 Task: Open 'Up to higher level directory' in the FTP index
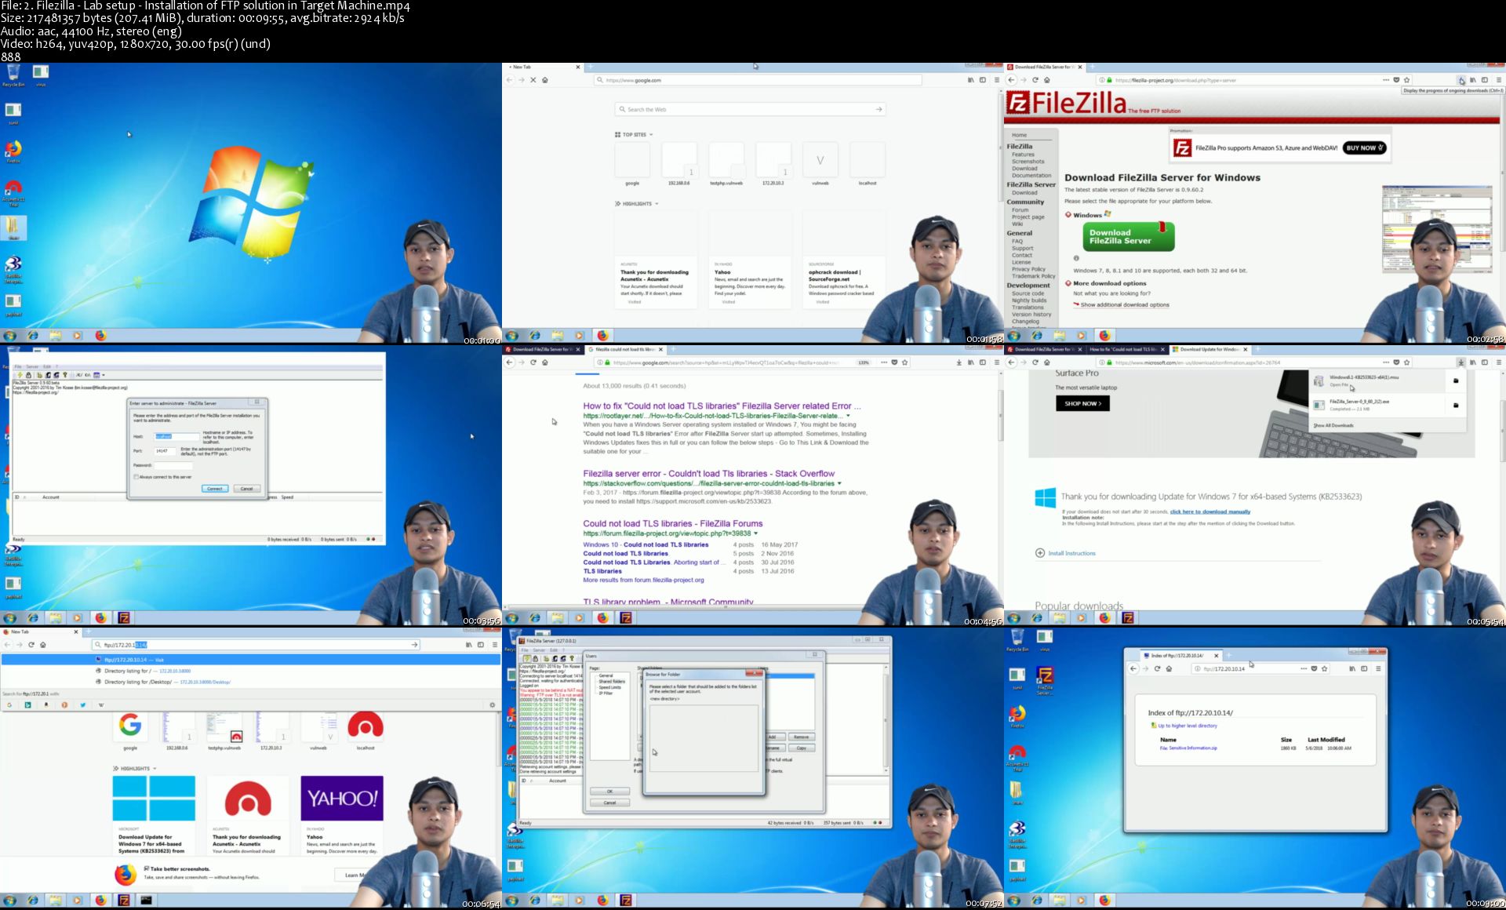1188,726
